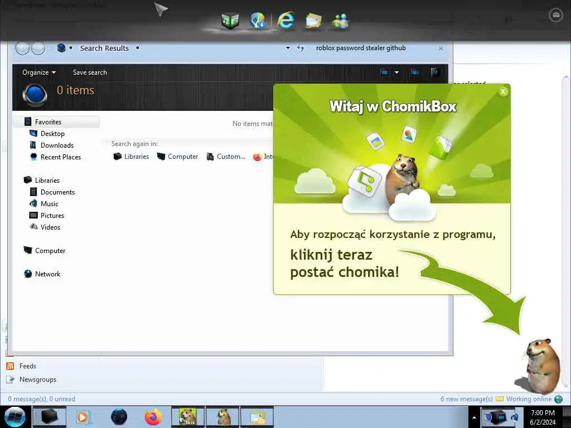Change view using the view icon
The image size is (571, 428).
(384, 72)
